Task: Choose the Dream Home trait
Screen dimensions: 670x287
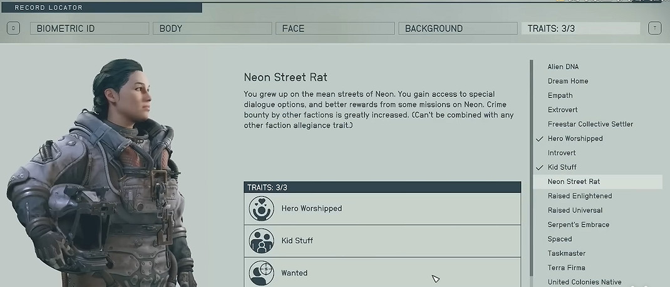Action: [567, 81]
